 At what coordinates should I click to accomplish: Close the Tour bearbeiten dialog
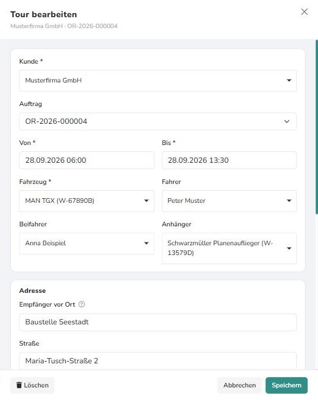tap(304, 11)
